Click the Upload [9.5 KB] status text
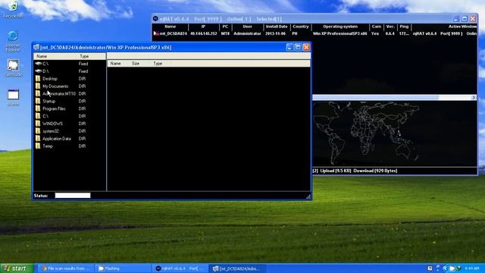The width and height of the screenshot is (485, 273). (336, 171)
